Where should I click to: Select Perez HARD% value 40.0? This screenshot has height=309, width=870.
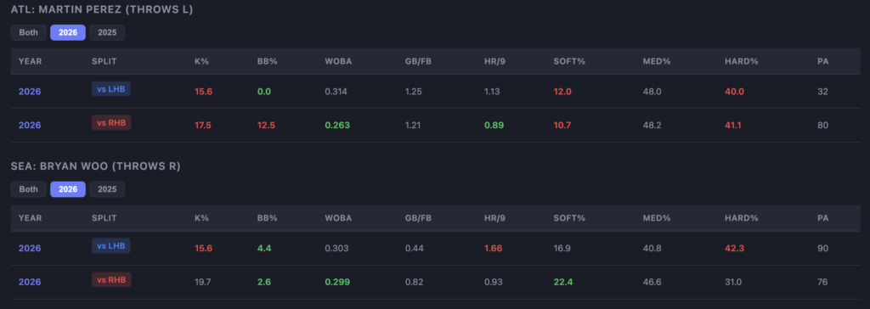735,92
